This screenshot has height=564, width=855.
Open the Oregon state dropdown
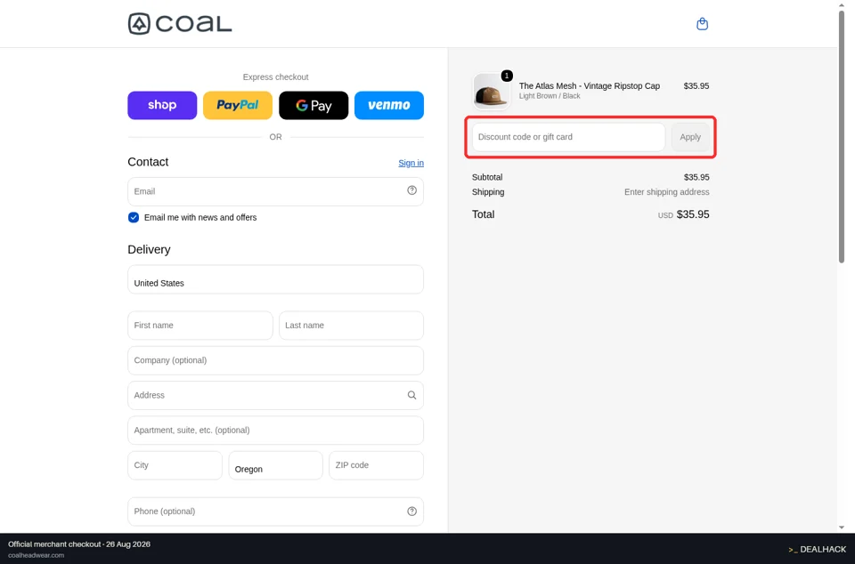(275, 465)
